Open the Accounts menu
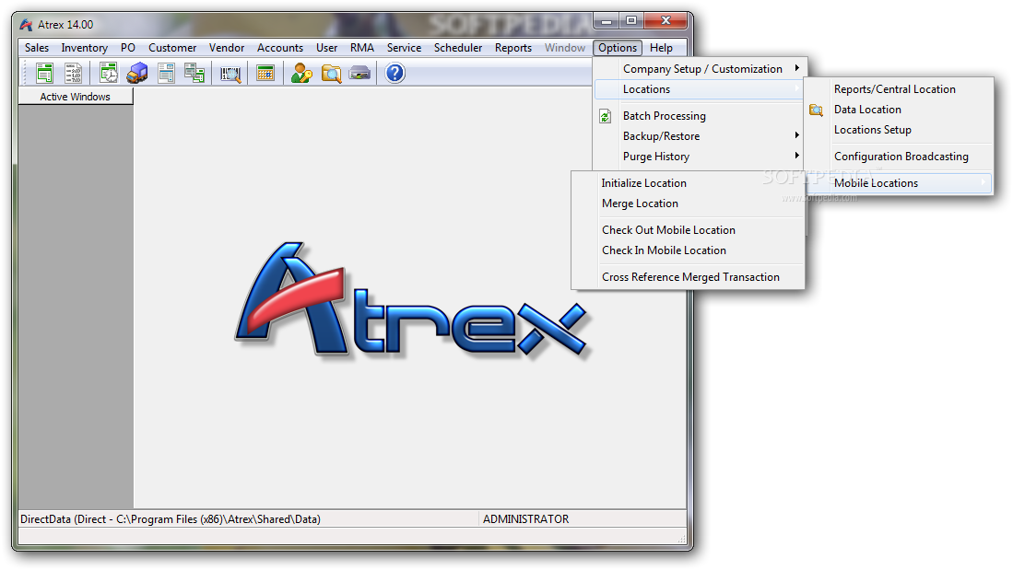Viewport: 1013px width, 570px height. (x=279, y=48)
